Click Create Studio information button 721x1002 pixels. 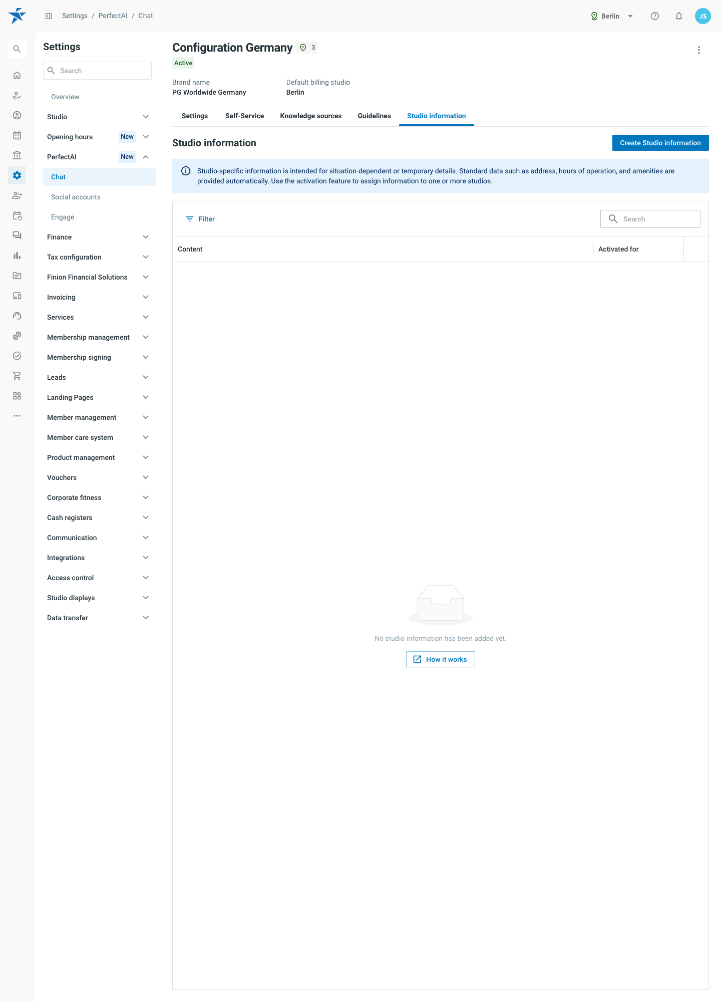point(660,143)
